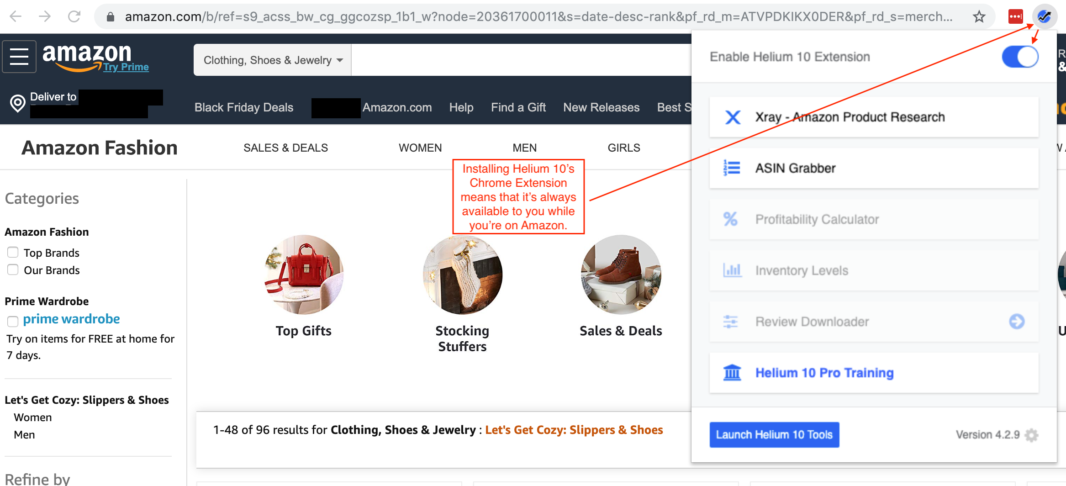Click the padlock site info icon
The width and height of the screenshot is (1066, 486).
(110, 17)
